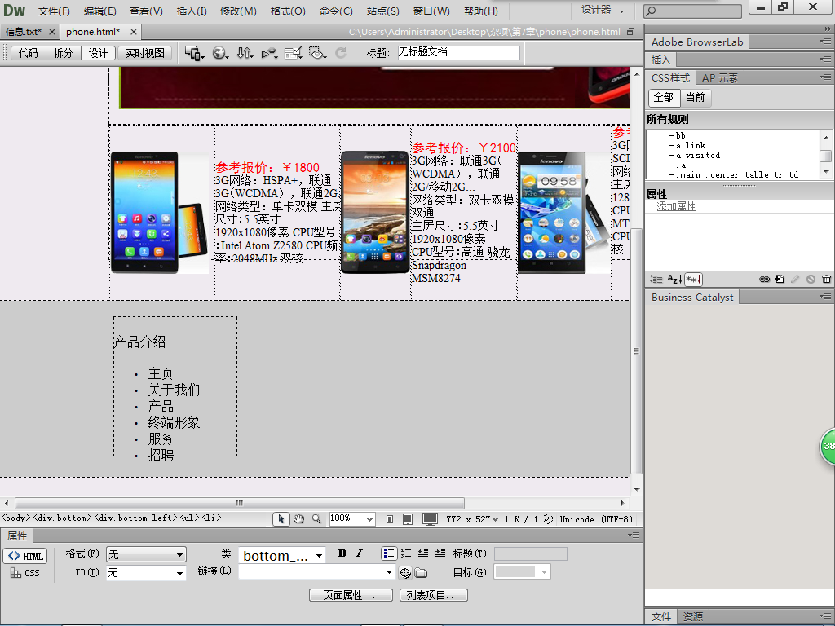Delete CSS rule with trash icon
The width and height of the screenshot is (835, 626).
click(826, 279)
